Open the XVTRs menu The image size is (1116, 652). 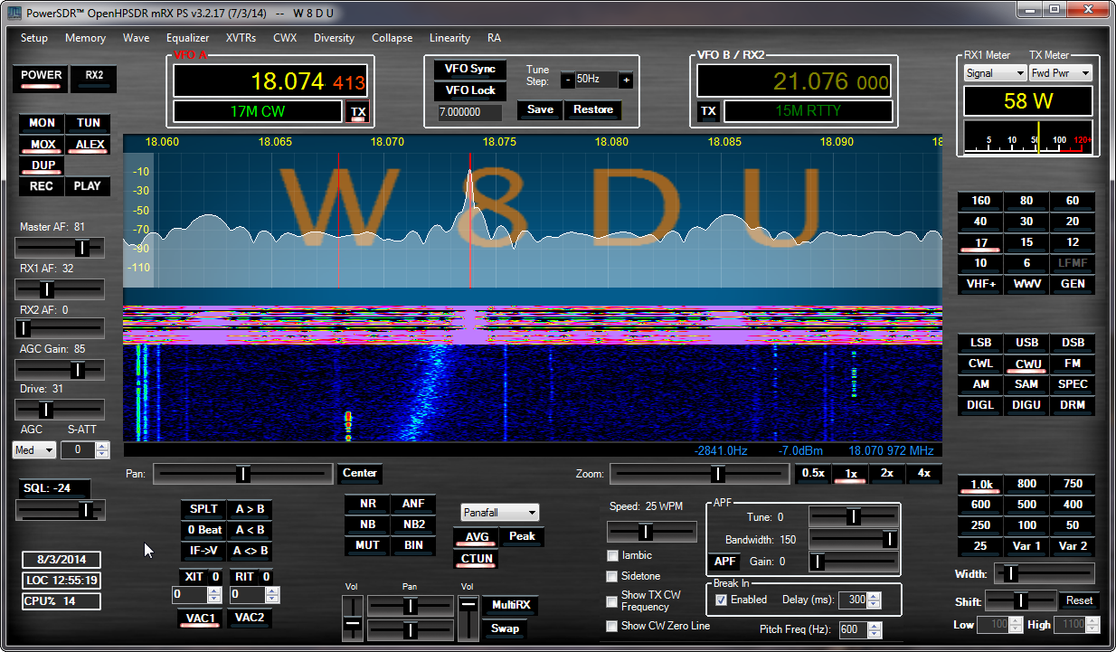tap(241, 38)
